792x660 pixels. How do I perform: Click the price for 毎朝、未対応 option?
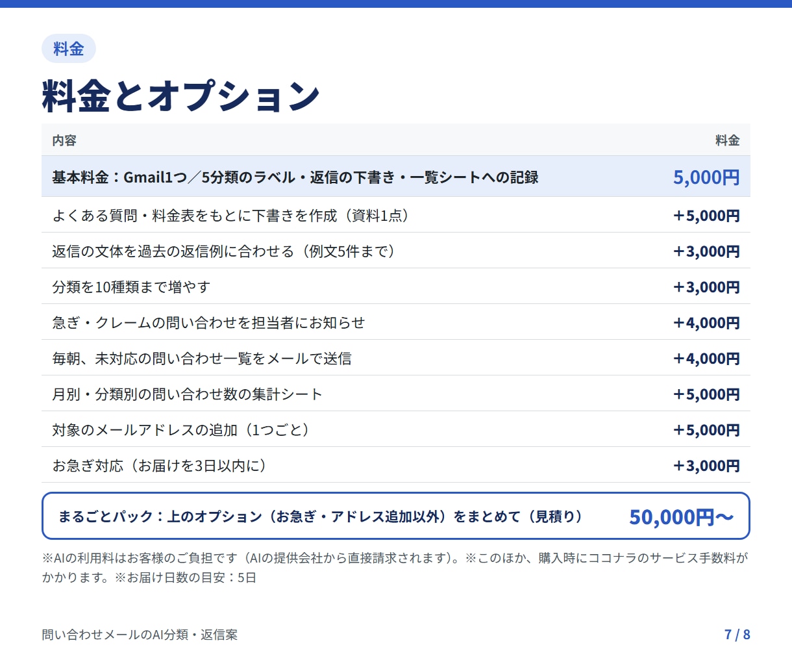tap(706, 359)
